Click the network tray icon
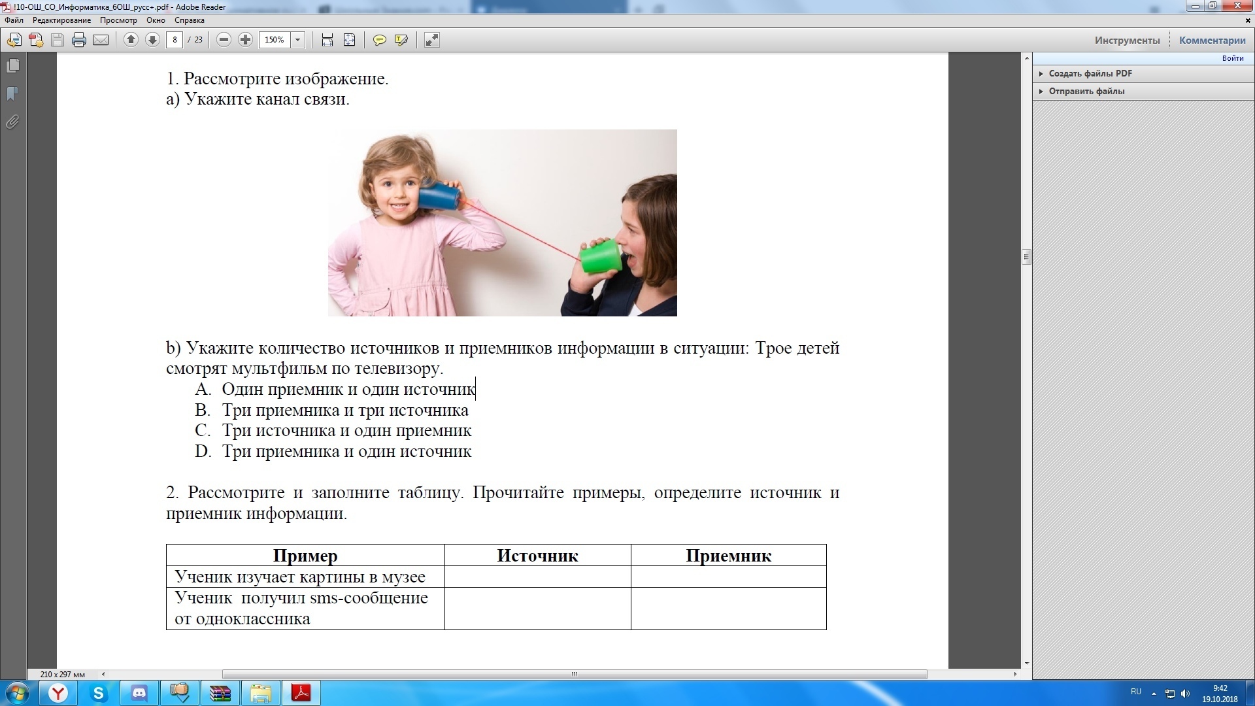This screenshot has width=1255, height=706. click(x=1170, y=694)
